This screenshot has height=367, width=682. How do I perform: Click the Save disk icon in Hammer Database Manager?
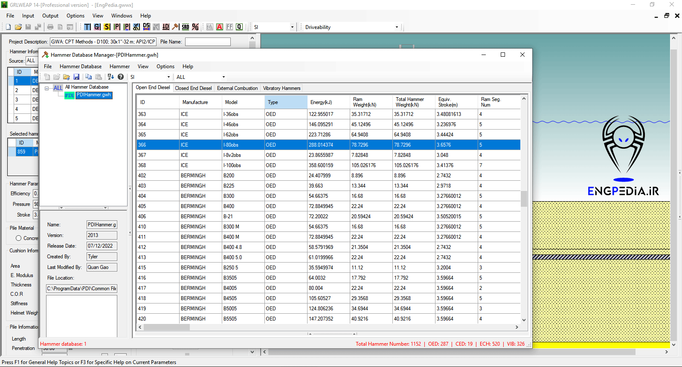click(76, 77)
